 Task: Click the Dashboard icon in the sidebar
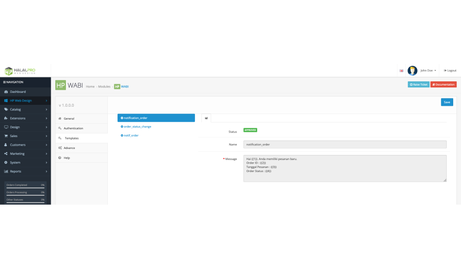pos(6,92)
